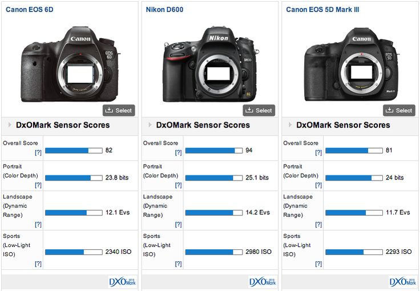Collapse DxOMark Sensor Scores arrow for Nikon D600
The image size is (420, 291).
[x=150, y=125]
